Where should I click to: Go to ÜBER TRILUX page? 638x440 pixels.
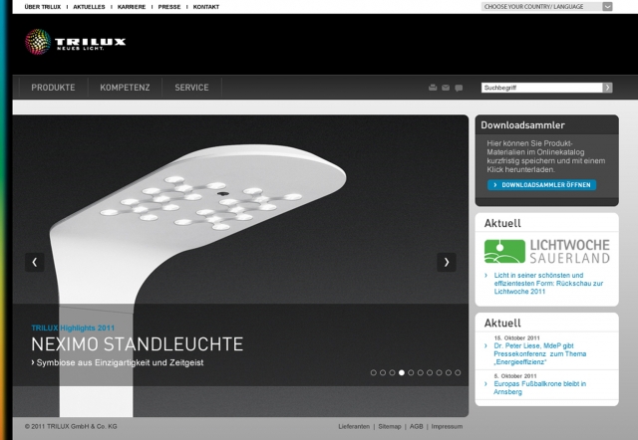click(x=43, y=7)
